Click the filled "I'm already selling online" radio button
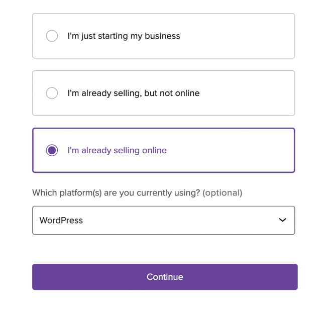The width and height of the screenshot is (326, 317). [x=52, y=151]
